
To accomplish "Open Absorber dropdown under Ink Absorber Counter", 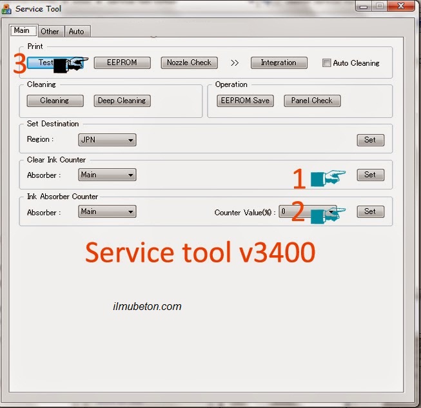I will tap(107, 211).
